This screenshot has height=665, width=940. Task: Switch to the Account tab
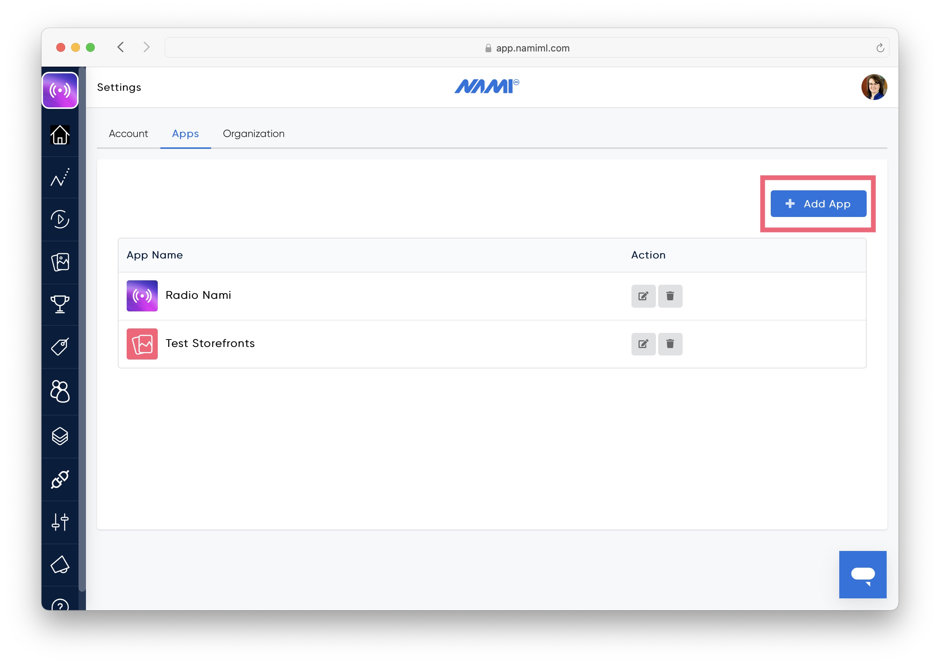click(128, 134)
